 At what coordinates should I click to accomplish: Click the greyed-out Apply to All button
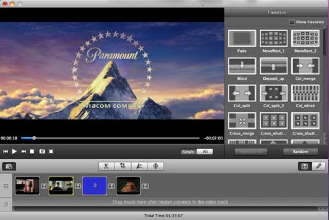tap(251, 152)
